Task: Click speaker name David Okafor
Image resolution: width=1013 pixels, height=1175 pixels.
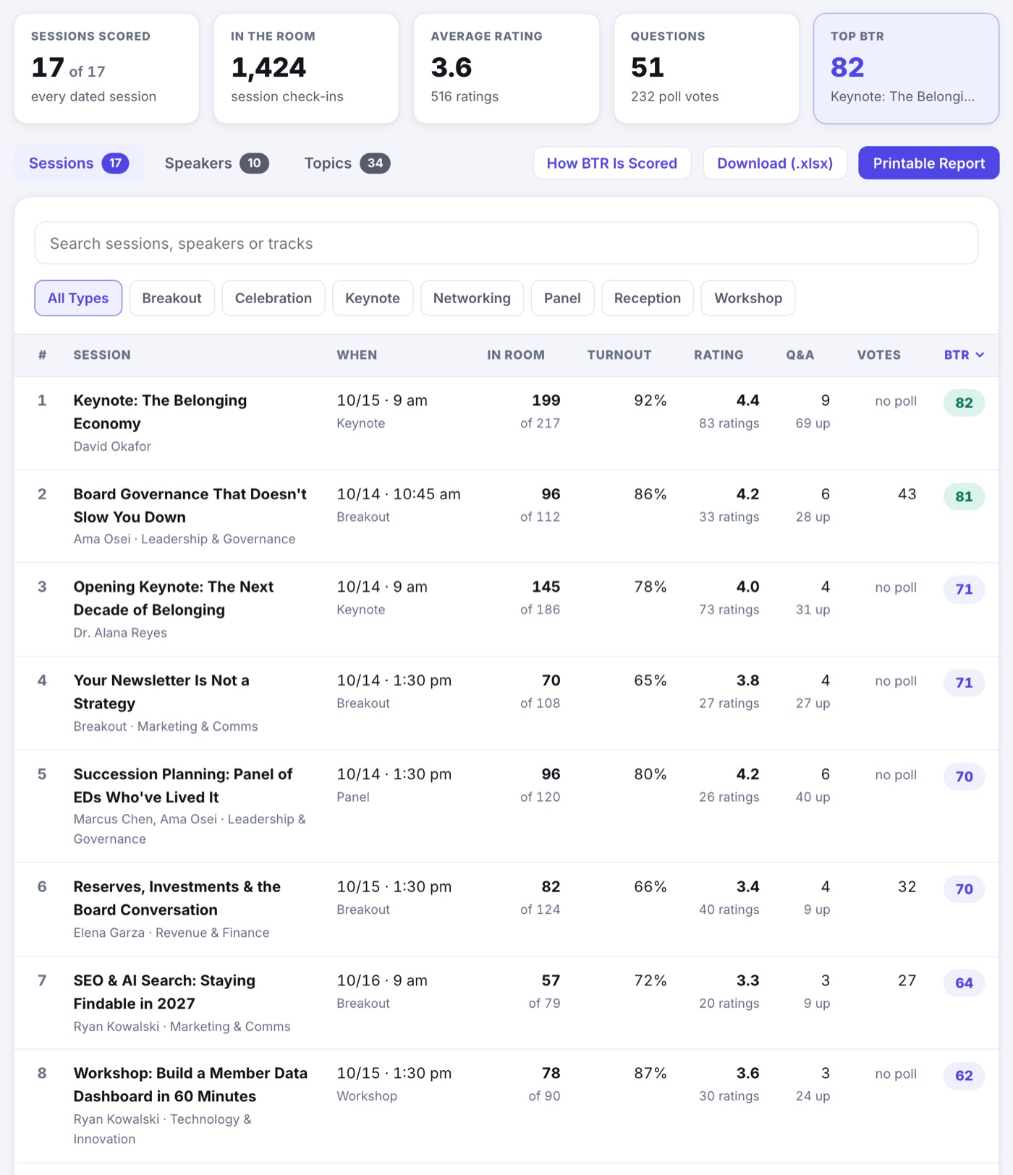Action: coord(112,446)
